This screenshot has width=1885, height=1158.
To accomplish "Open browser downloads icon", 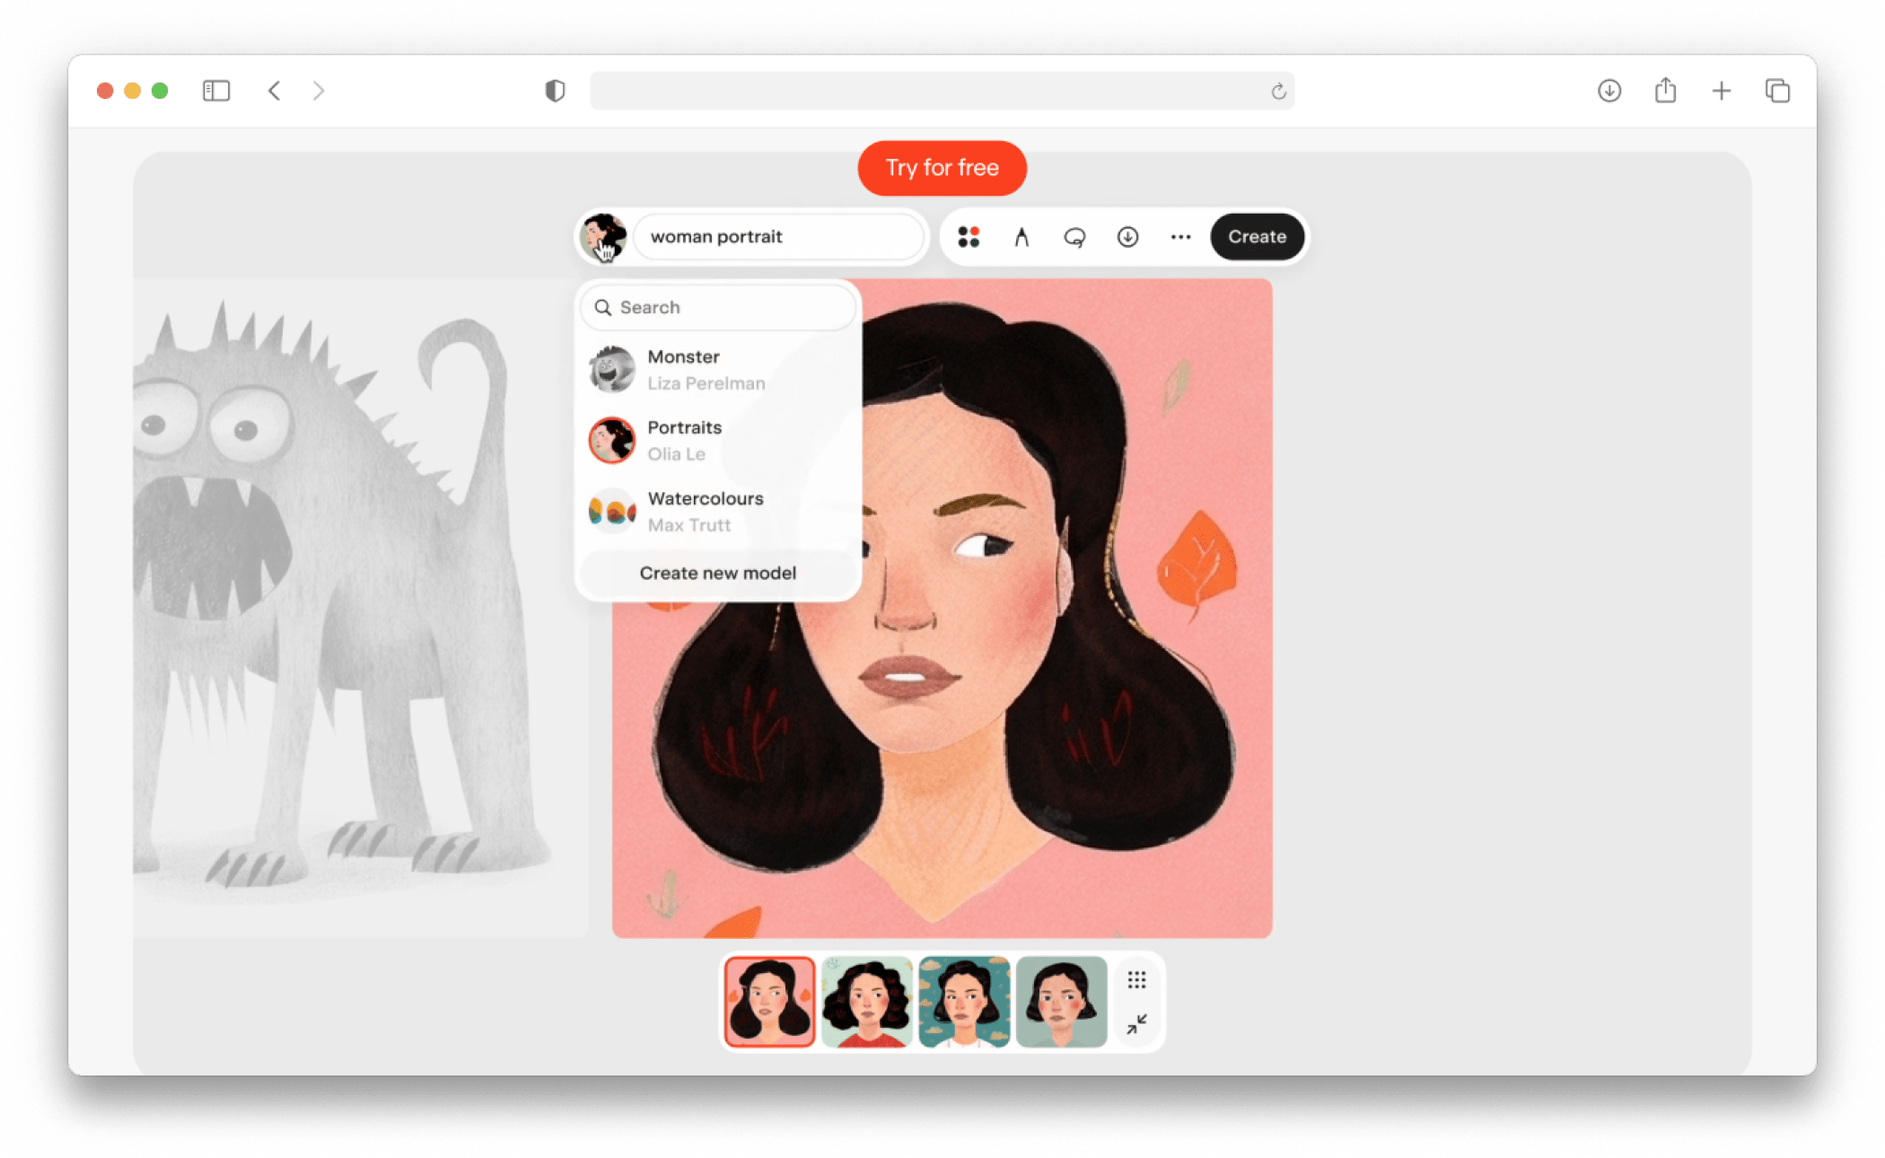I will tap(1609, 91).
